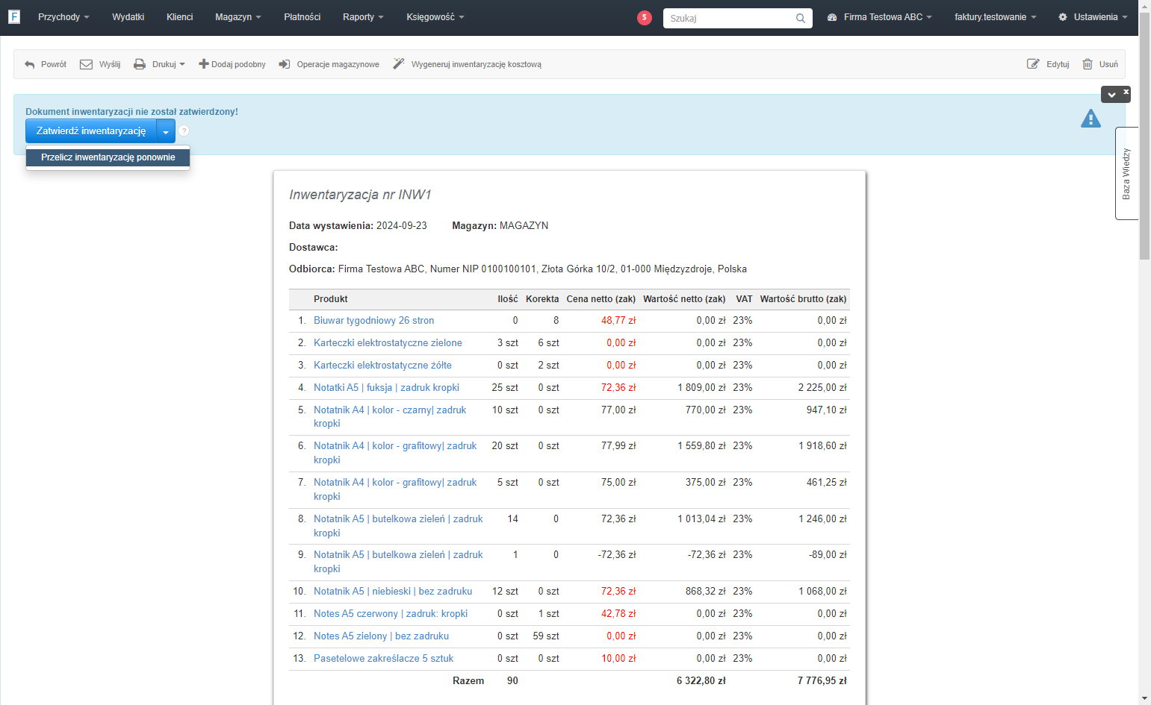
Task: Close the alert panel with the x button
Action: click(x=1126, y=92)
